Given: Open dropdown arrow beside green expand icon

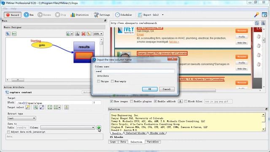Looking at the screenshot, I should [x=59, y=107].
